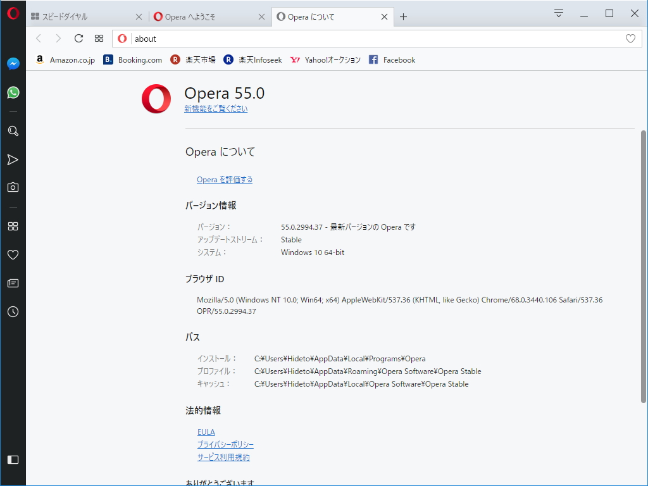Open bookmarks via the sidebar heart icon

[x=13, y=254]
